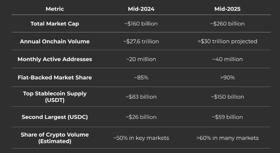Click the ~85% value
The width and height of the screenshot is (280, 153).
[141, 78]
